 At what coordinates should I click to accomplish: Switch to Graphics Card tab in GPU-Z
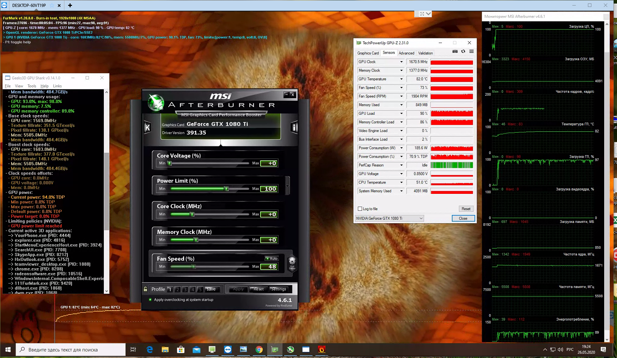click(368, 53)
